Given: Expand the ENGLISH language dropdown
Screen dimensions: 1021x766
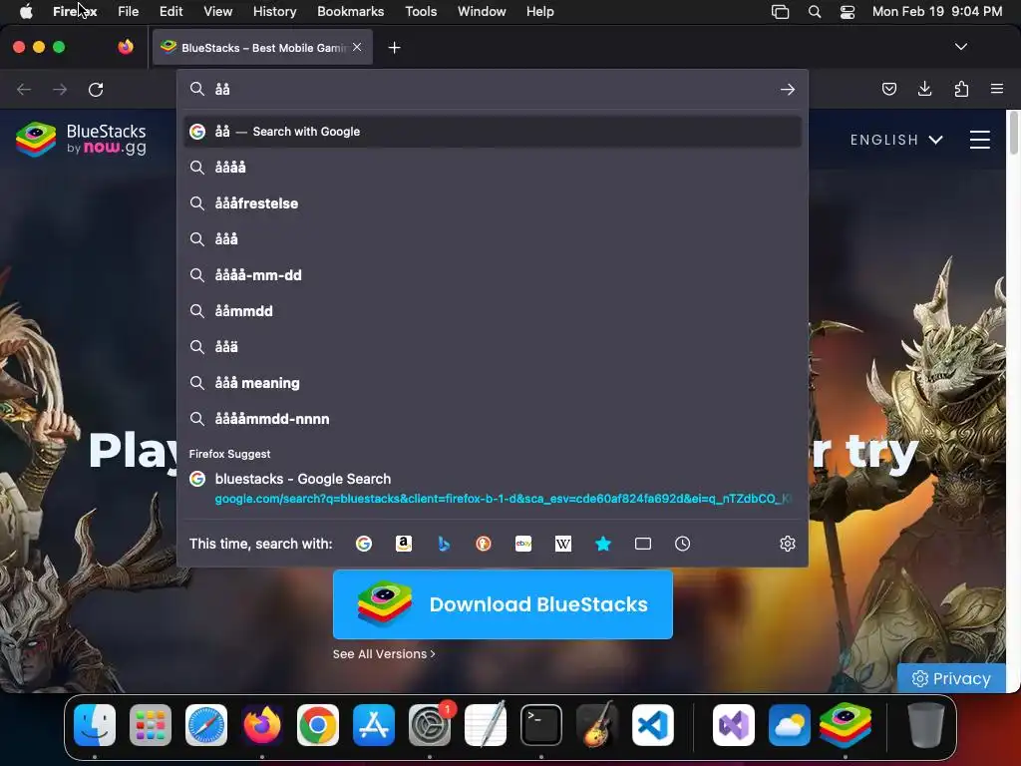Looking at the screenshot, I should (896, 140).
